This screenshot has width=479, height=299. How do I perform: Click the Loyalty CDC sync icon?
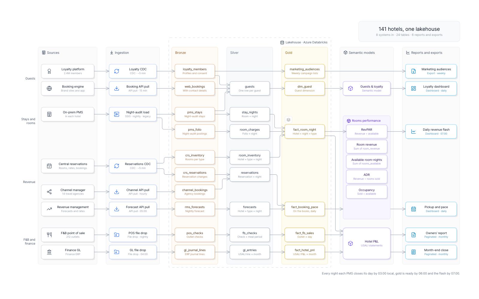(x=117, y=71)
